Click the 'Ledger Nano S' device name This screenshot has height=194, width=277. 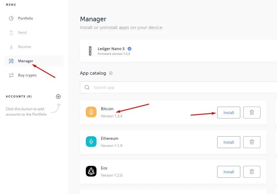111,49
